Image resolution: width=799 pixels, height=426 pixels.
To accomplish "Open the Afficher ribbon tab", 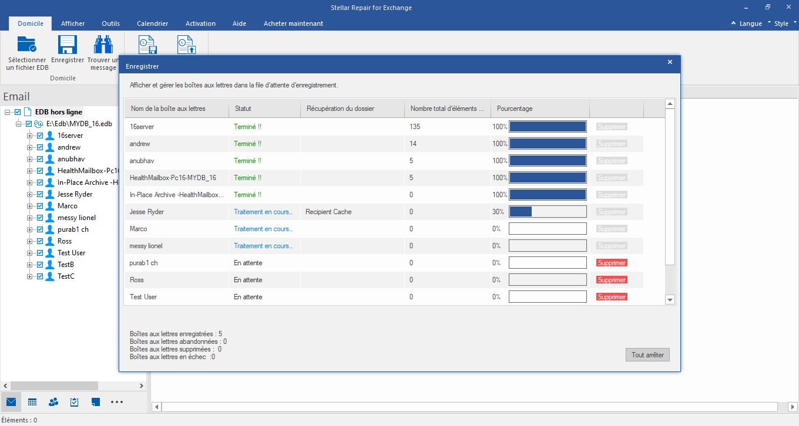I will tap(73, 23).
